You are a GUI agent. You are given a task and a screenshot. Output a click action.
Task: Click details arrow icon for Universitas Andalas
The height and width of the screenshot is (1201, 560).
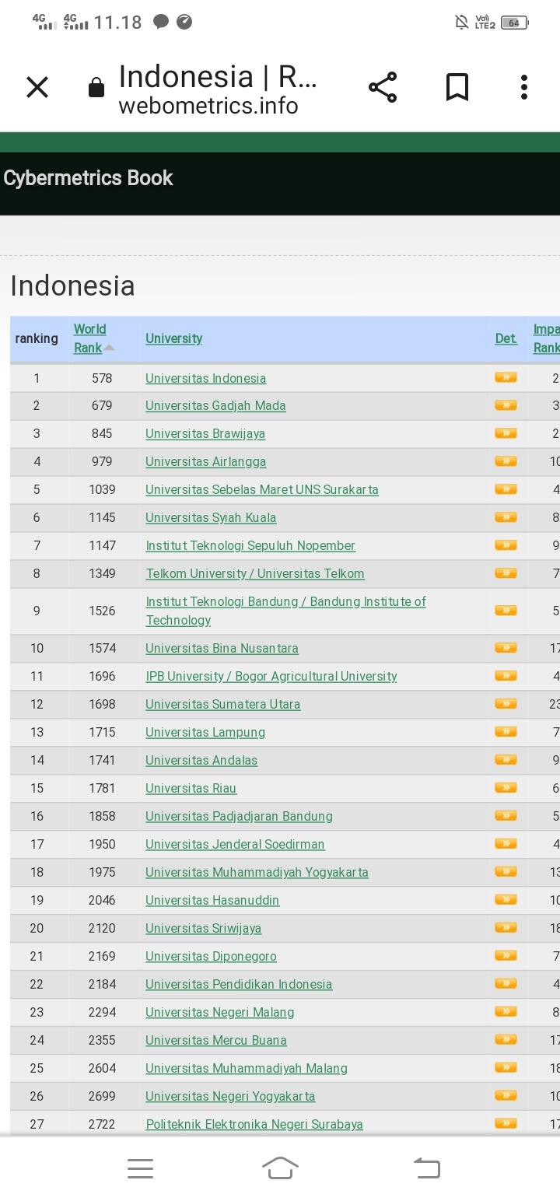click(x=506, y=759)
